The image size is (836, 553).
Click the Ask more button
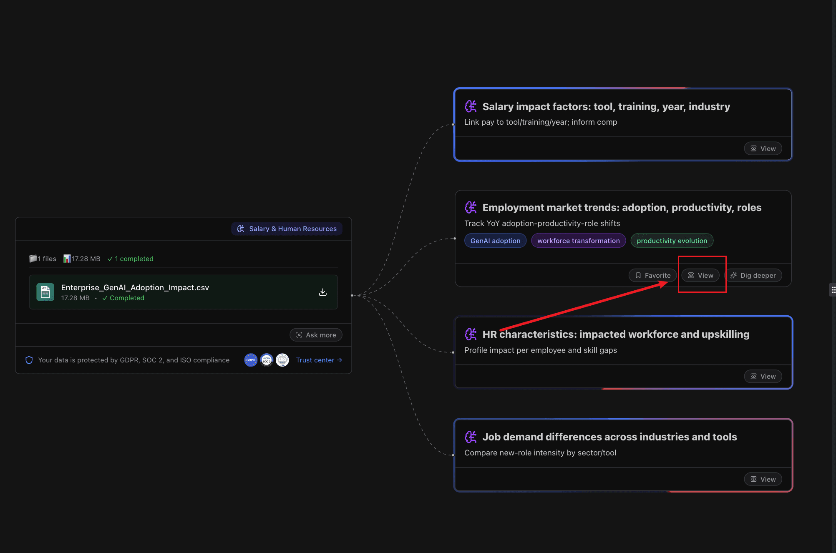pos(316,335)
